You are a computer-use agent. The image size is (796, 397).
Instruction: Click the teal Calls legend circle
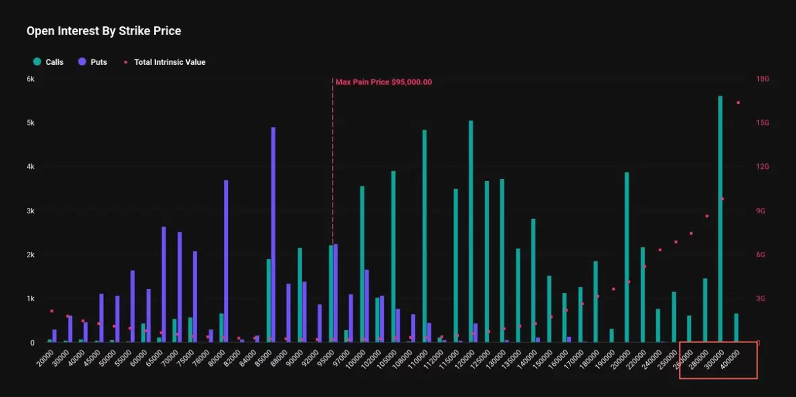37,62
